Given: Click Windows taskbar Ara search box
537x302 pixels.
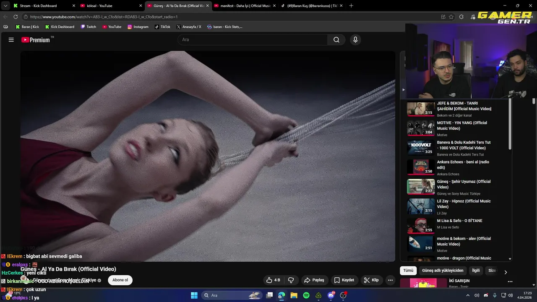Looking at the screenshot, I should (232, 295).
